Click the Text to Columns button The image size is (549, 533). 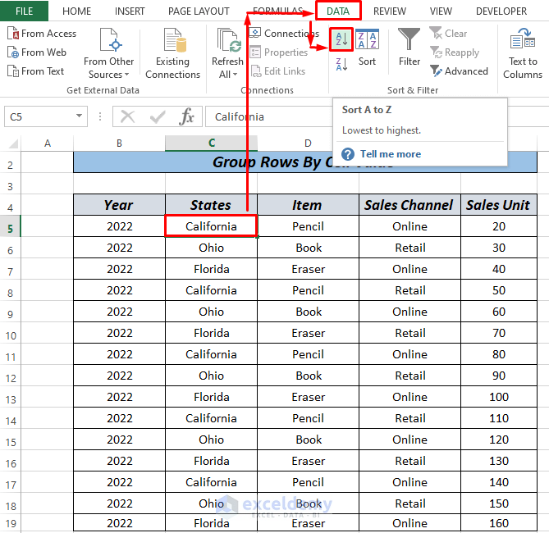click(x=523, y=53)
